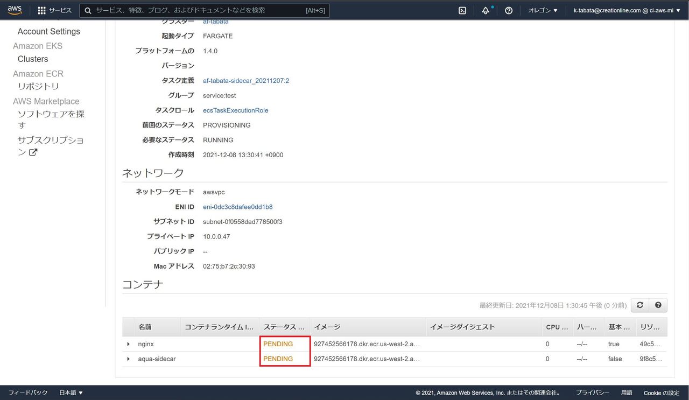Viewport: 689px width, 400px height.
Task: Open the eni-0dc3c8dafee0dd1b8 ENI link
Action: coord(237,207)
